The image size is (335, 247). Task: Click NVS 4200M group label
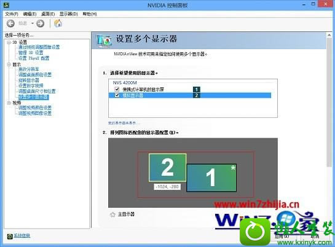click(x=125, y=82)
